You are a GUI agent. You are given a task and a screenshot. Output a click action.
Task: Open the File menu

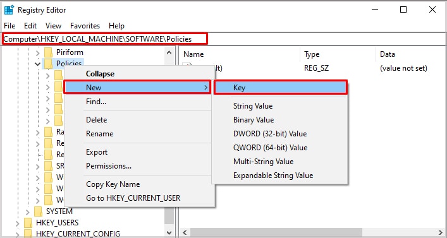9,26
